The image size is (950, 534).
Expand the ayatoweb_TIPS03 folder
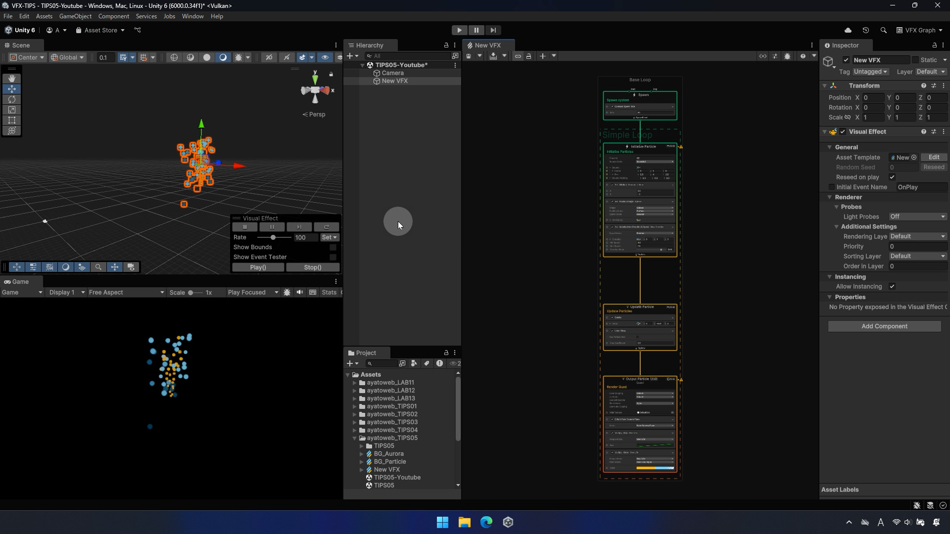click(354, 422)
